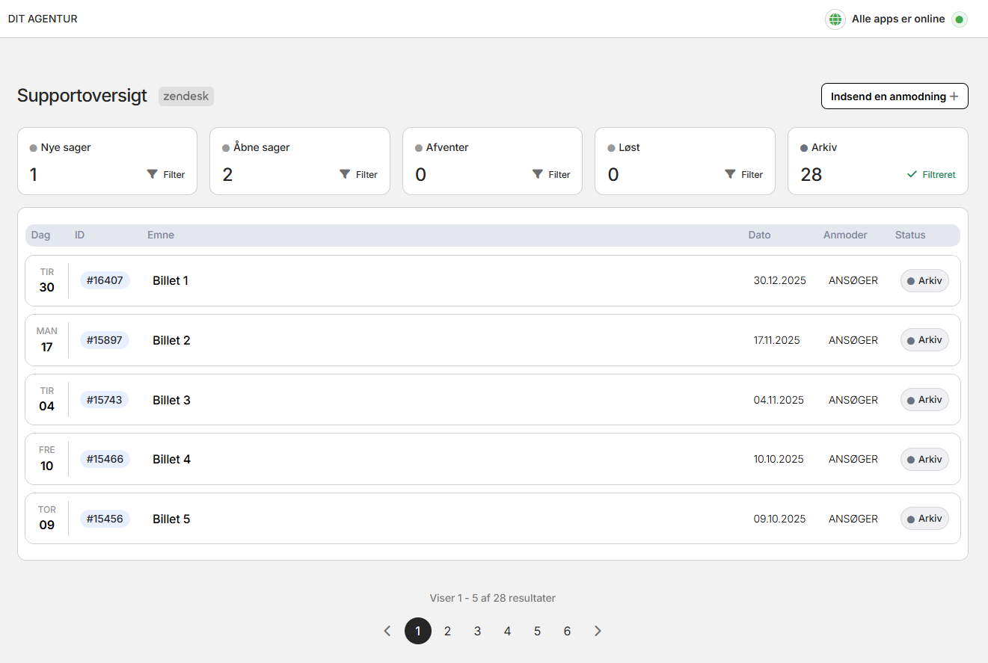Screen dimensions: 988x663
Task: Sort by the Dato column header
Action: (759, 235)
